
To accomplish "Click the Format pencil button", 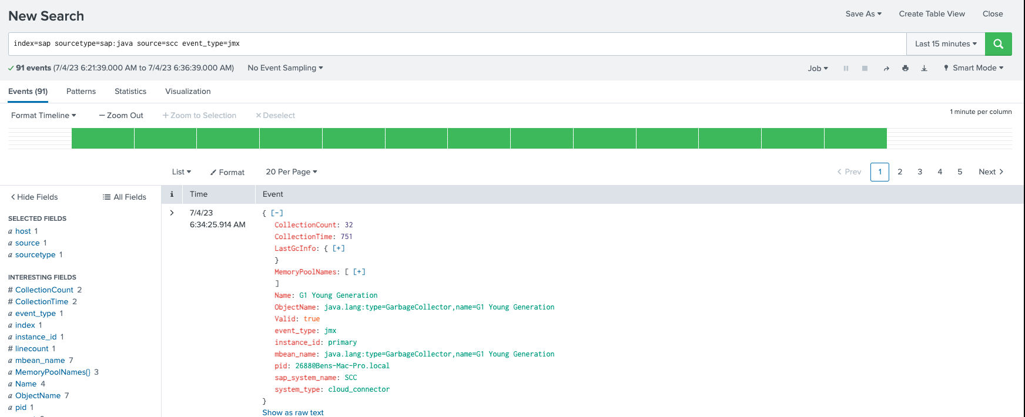I will [227, 172].
